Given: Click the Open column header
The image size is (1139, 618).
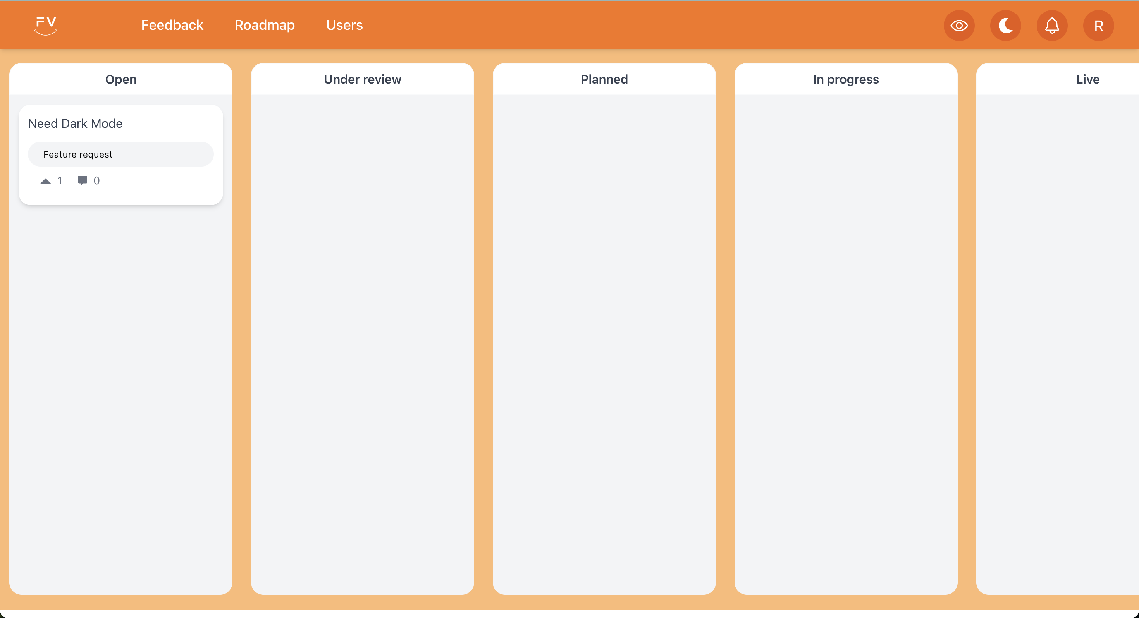Looking at the screenshot, I should tap(121, 79).
